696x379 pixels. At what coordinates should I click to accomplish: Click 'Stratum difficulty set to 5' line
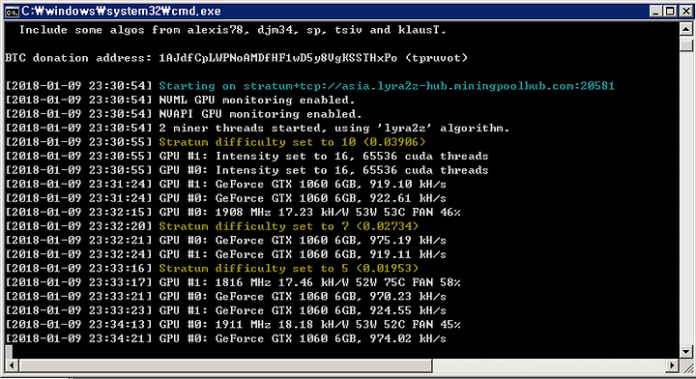tap(288, 269)
